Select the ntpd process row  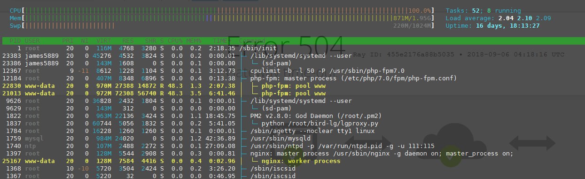tap(292, 146)
